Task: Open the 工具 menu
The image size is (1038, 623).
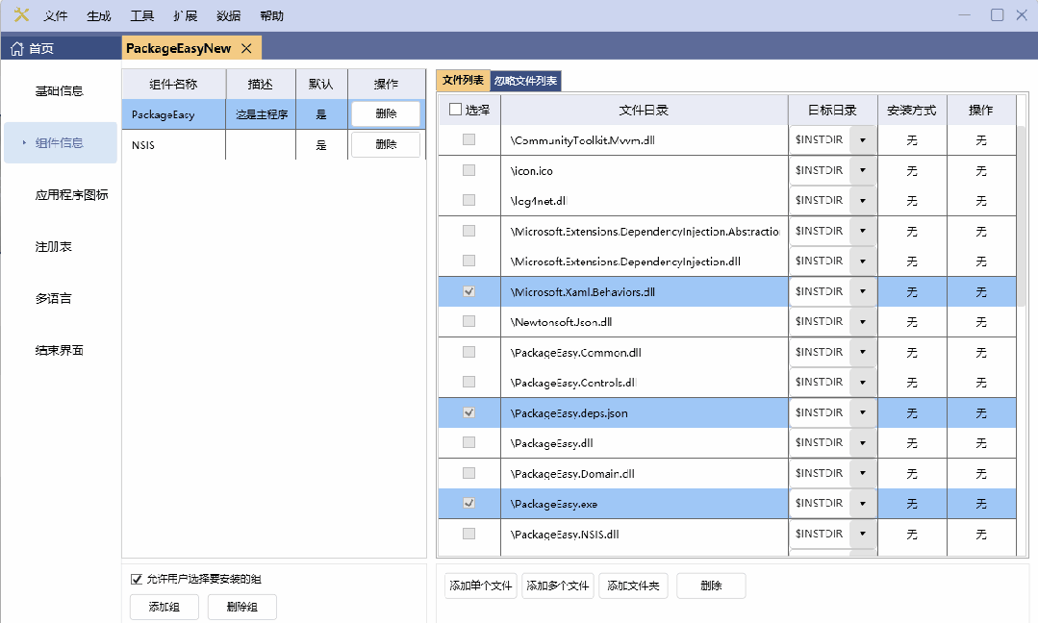Action: pos(141,15)
